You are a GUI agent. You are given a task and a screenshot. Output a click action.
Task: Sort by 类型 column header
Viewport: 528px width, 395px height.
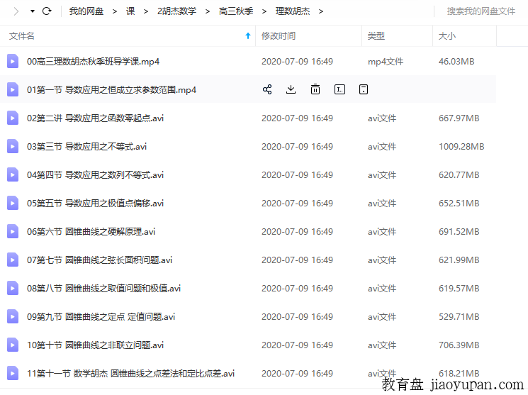pos(376,35)
